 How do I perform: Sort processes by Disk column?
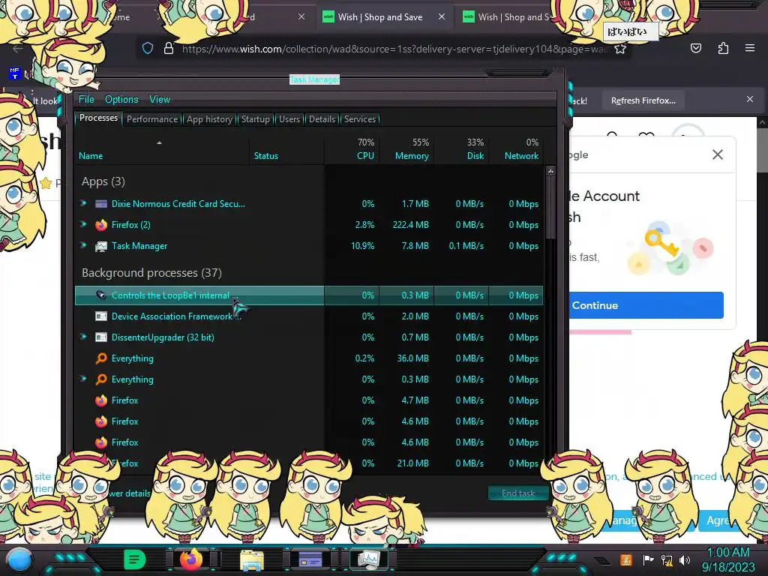point(461,149)
